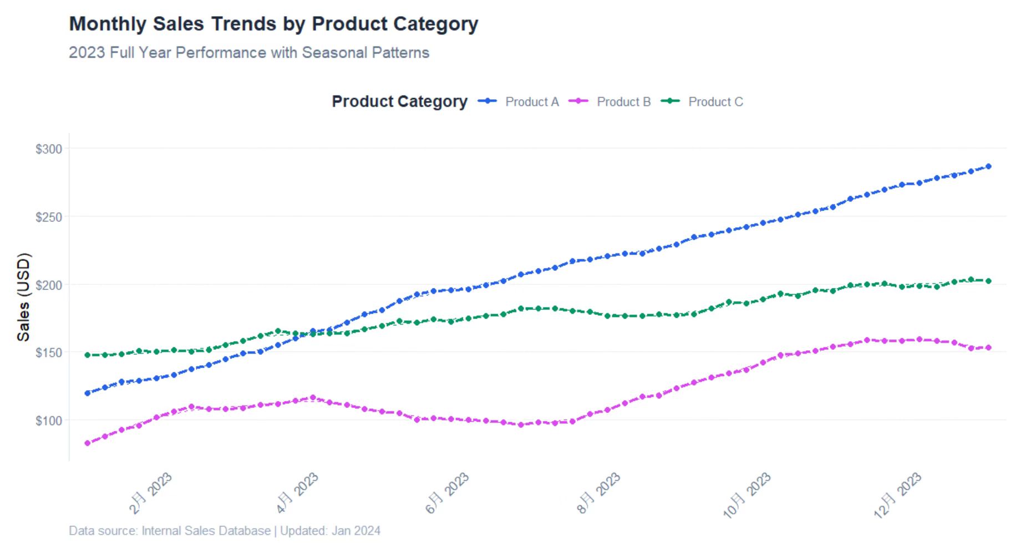
Task: Click the chart title Monthly Sales Trends
Action: (x=273, y=24)
